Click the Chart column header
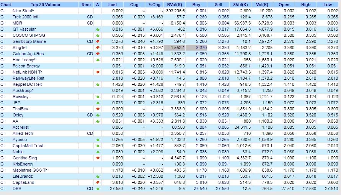 click(x=6, y=5)
